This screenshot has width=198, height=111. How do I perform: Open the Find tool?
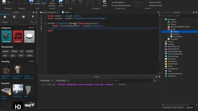(x=31, y=2)
